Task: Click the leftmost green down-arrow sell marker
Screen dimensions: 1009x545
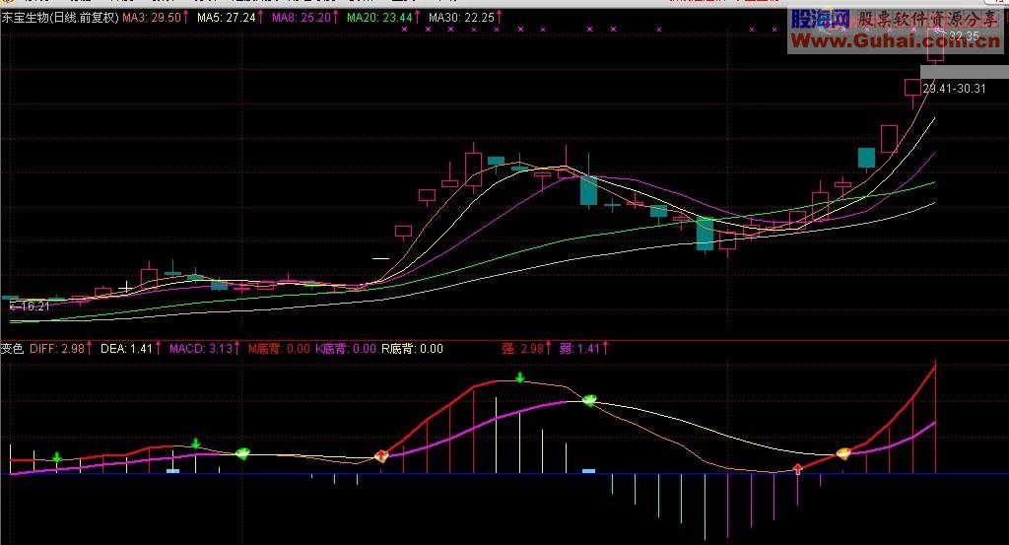Action: tap(56, 458)
